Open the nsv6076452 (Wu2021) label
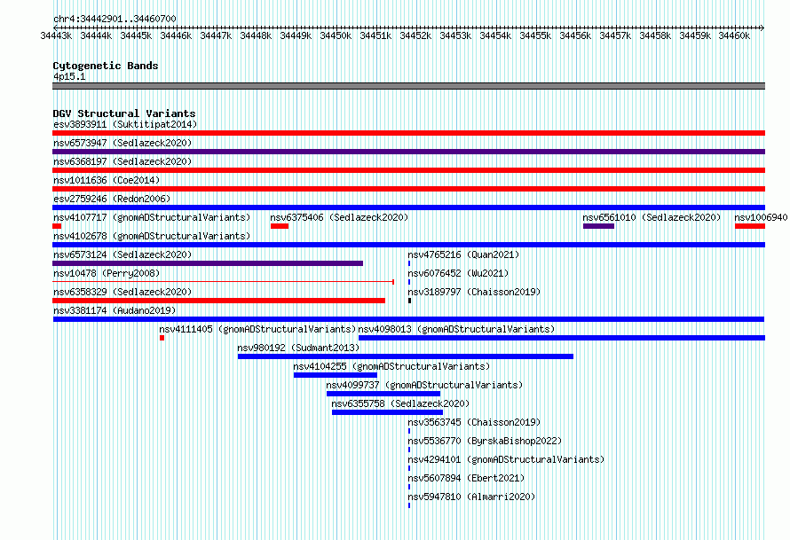Viewport: 790px width, 540px height. click(x=458, y=273)
